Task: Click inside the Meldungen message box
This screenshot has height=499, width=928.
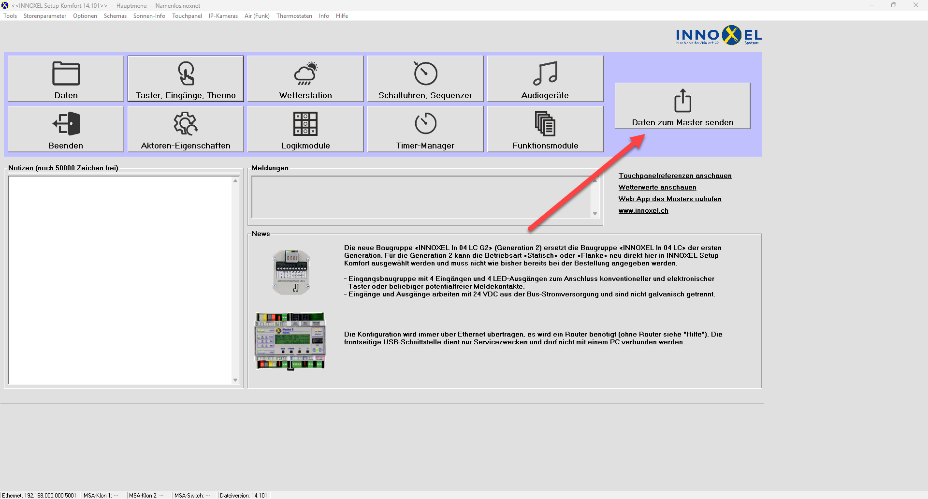Action: click(x=421, y=197)
